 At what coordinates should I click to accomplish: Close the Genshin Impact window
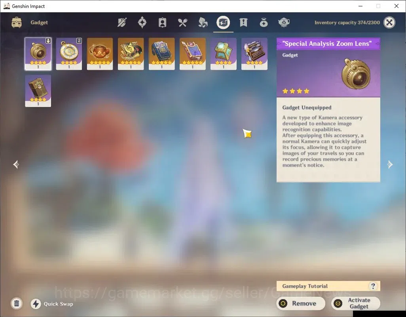397,6
